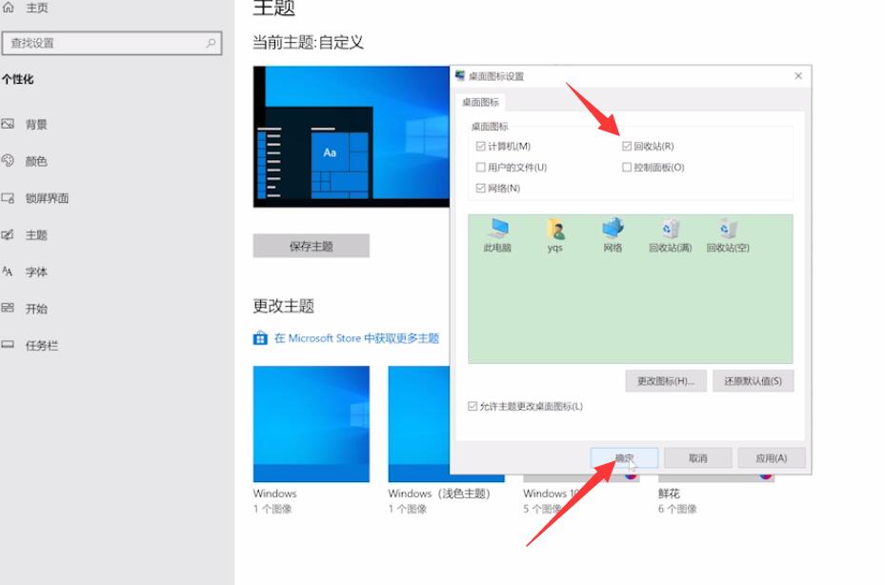Click the 保存主题 button

point(310,245)
